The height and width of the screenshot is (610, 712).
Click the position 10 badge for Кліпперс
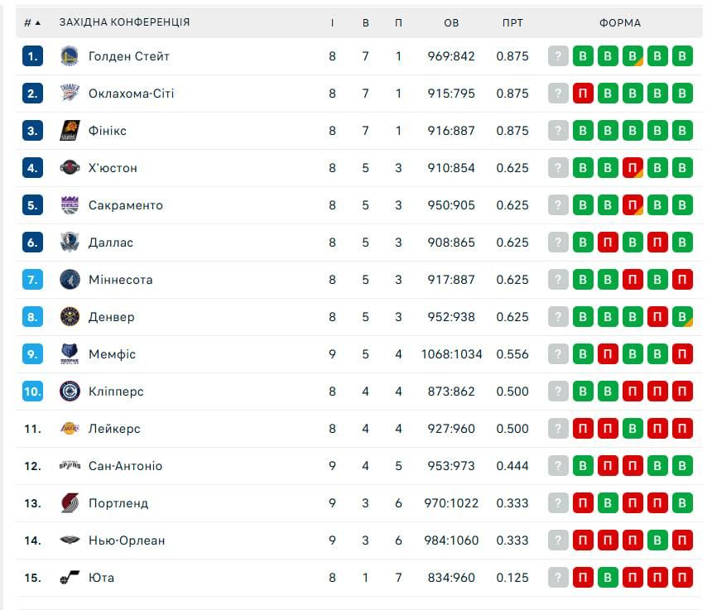tap(32, 391)
